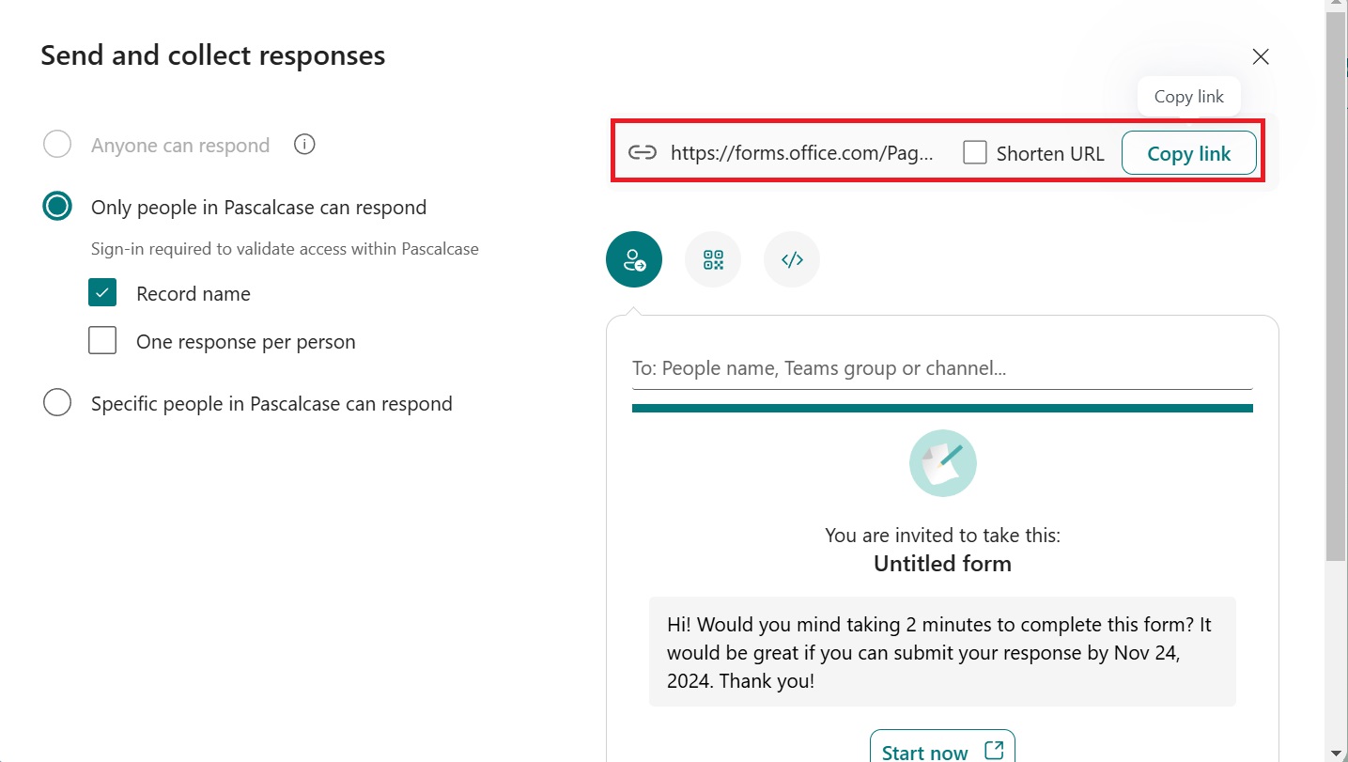The width and height of the screenshot is (1348, 762).
Task: Click the invitation message text box
Action: coord(941,652)
